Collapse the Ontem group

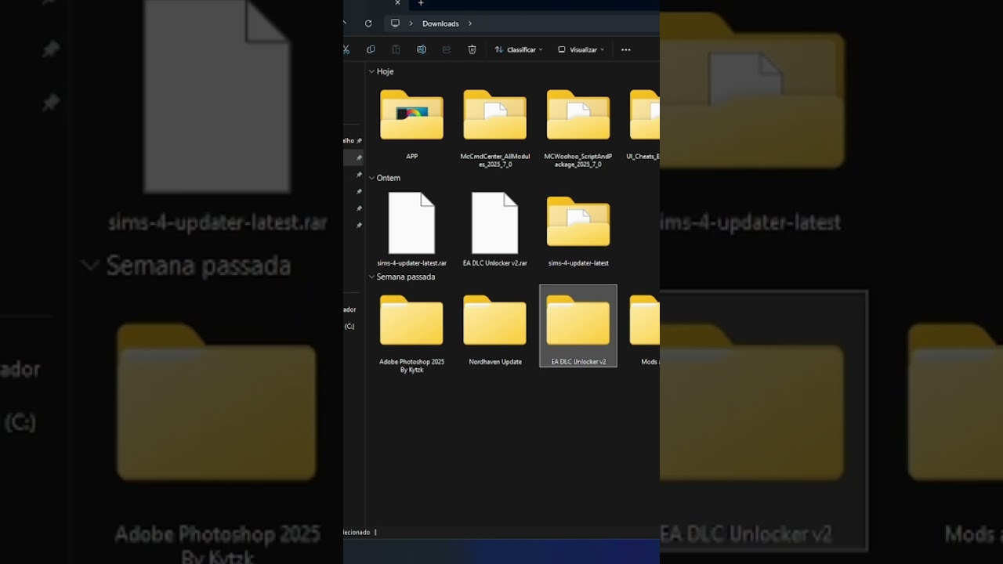click(x=371, y=178)
